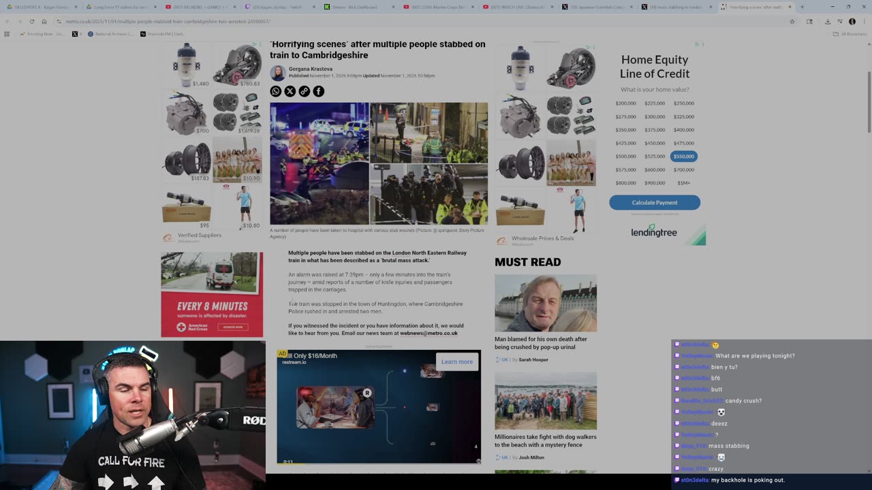Select the $550,000 home value option
Viewport: 872px width, 490px height.
(x=683, y=157)
